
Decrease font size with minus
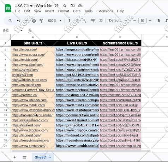coord(134,21)
